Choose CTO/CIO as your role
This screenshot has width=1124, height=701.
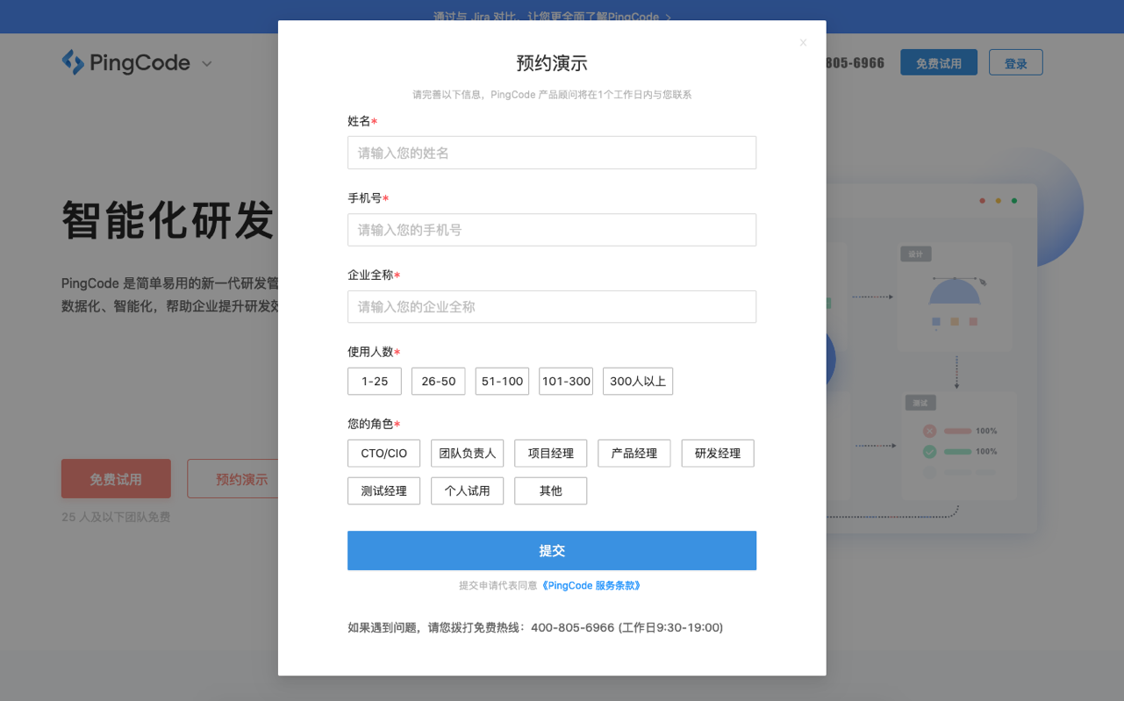click(x=384, y=454)
